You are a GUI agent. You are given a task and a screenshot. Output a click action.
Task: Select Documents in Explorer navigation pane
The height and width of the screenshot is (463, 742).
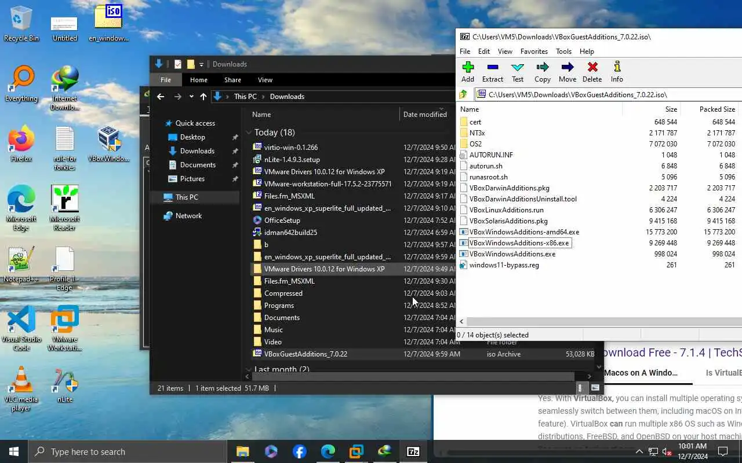tap(198, 165)
